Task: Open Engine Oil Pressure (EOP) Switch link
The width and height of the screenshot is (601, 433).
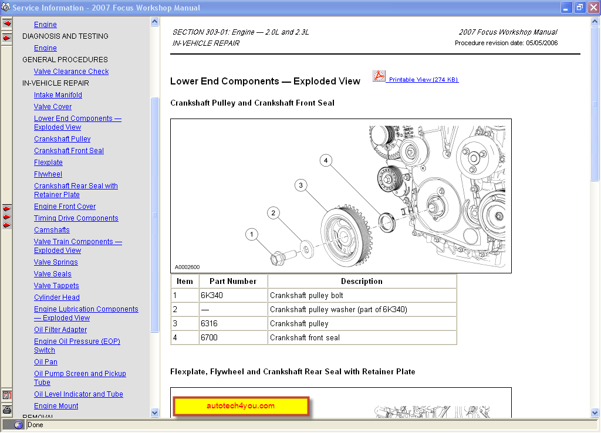Action: point(77,346)
